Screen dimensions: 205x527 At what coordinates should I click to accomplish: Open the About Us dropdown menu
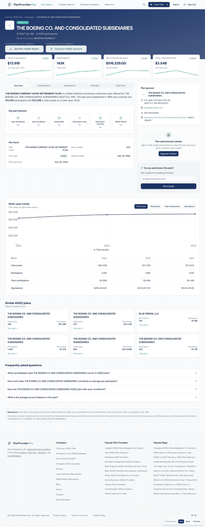tap(110, 5)
